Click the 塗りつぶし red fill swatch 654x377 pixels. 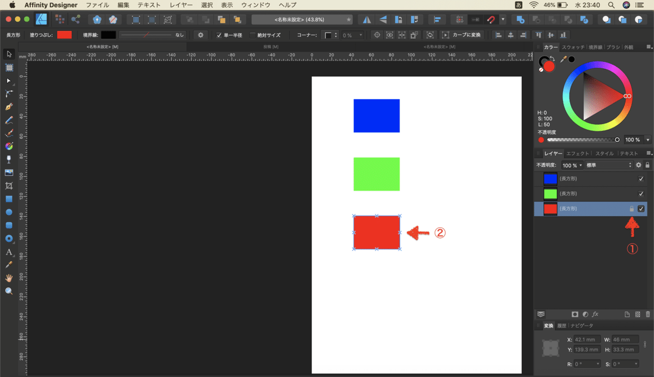coord(64,35)
